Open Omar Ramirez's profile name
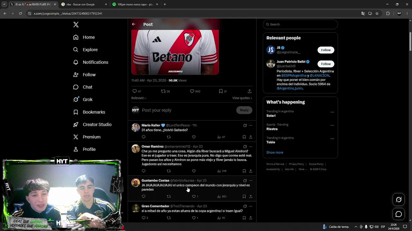 153,146
